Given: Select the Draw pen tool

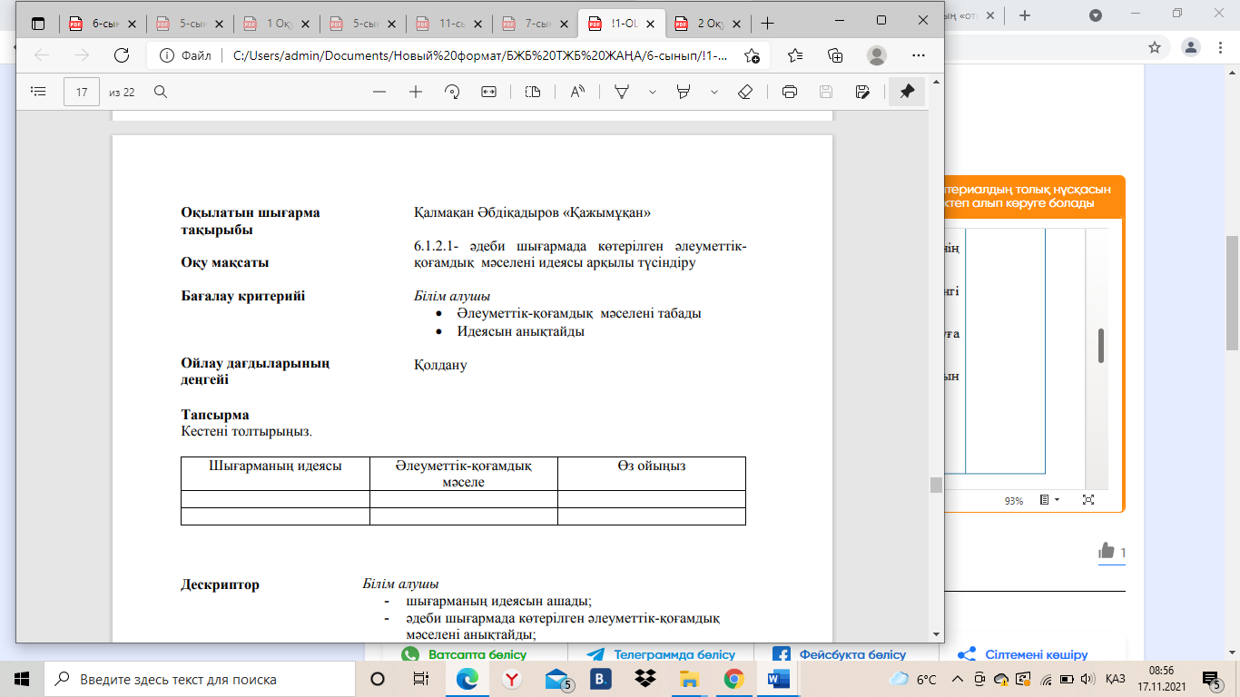Looking at the screenshot, I should [623, 92].
